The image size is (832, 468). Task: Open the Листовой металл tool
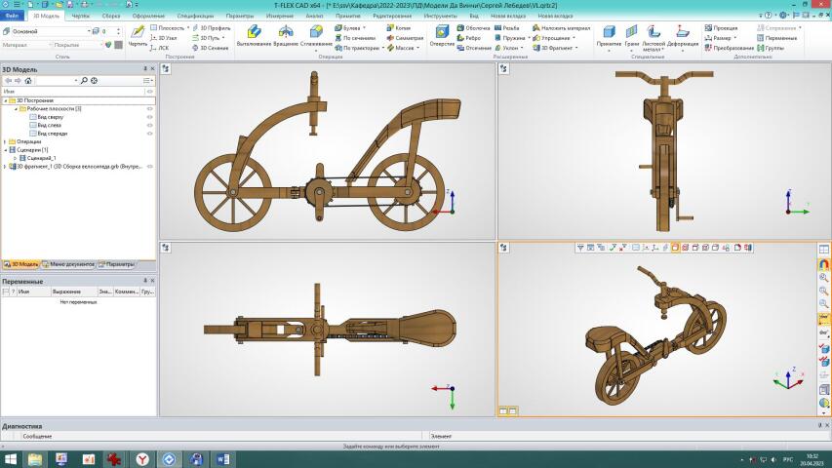tap(654, 38)
